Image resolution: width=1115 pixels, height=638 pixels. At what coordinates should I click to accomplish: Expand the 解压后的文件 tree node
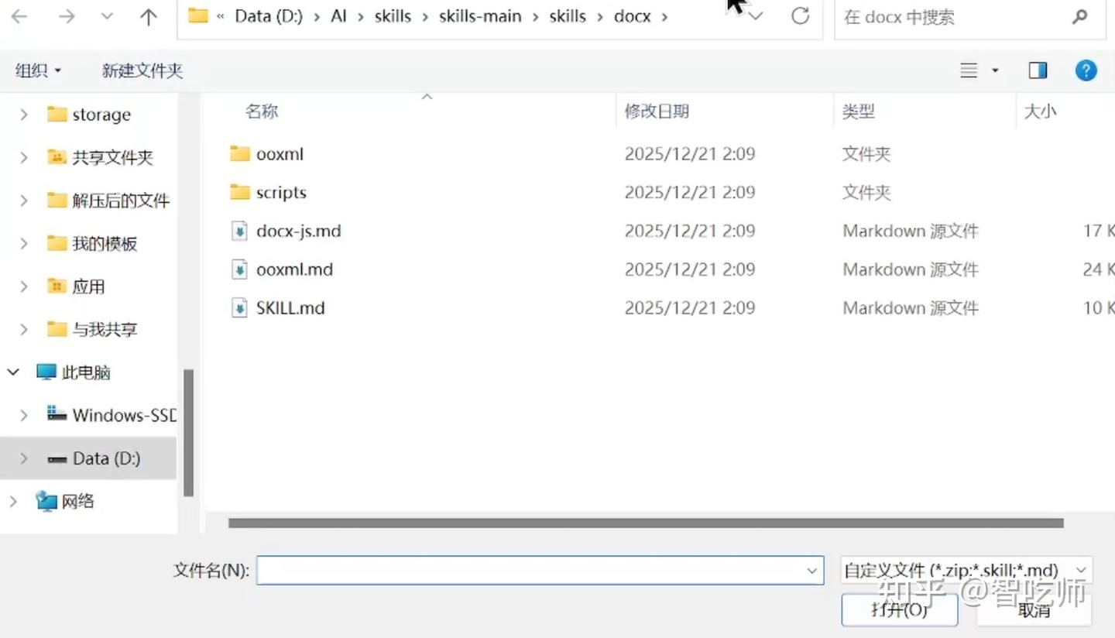point(24,201)
